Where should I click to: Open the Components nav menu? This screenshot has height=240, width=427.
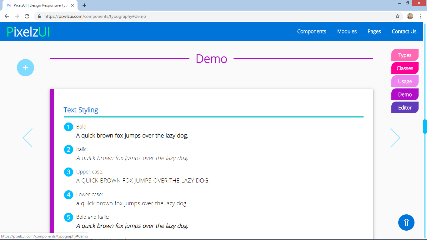[312, 31]
